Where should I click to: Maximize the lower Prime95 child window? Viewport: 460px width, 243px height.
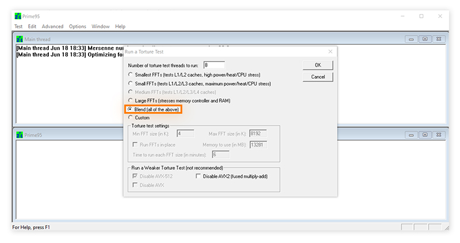[425, 135]
